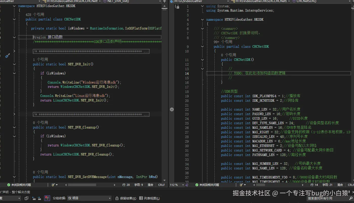354x203 pixels.
Task: Toggle the highlighted filter button in references toolbar
Action: coord(47,198)
